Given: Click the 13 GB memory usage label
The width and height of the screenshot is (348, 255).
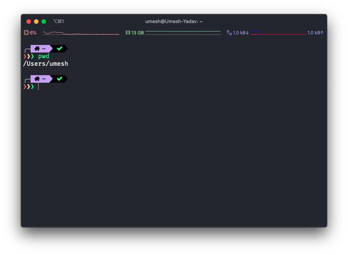Looking at the screenshot, I should (137, 33).
